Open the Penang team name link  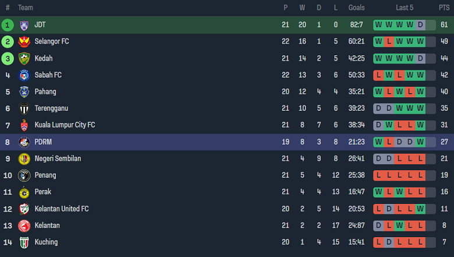45,175
